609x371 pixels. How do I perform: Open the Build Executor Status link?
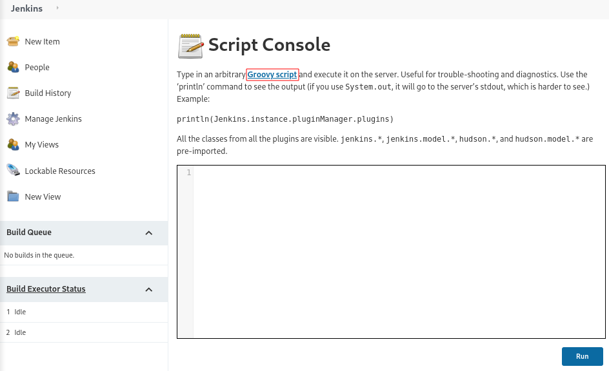[x=46, y=289]
